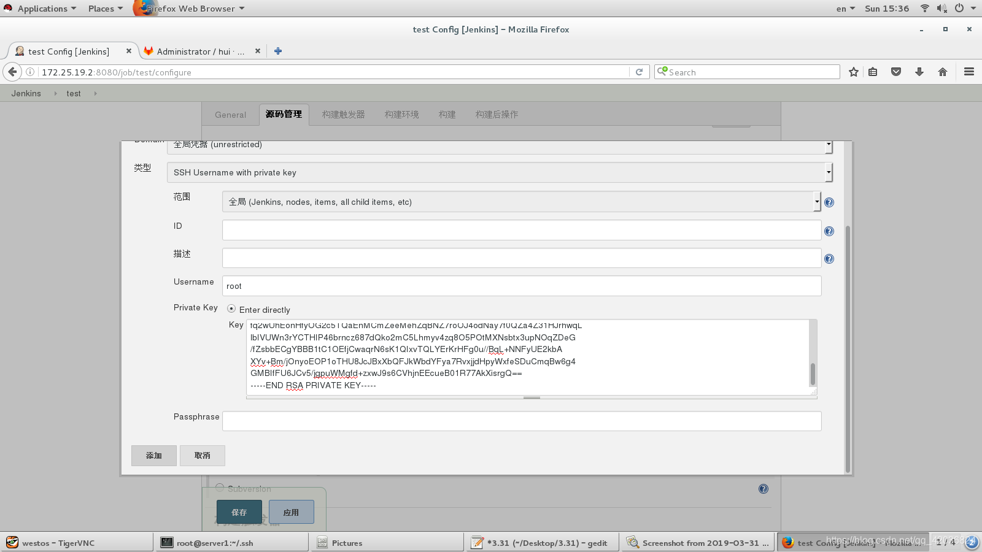Open the Jenkins breadcrumb link
This screenshot has width=982, height=552.
(26, 93)
